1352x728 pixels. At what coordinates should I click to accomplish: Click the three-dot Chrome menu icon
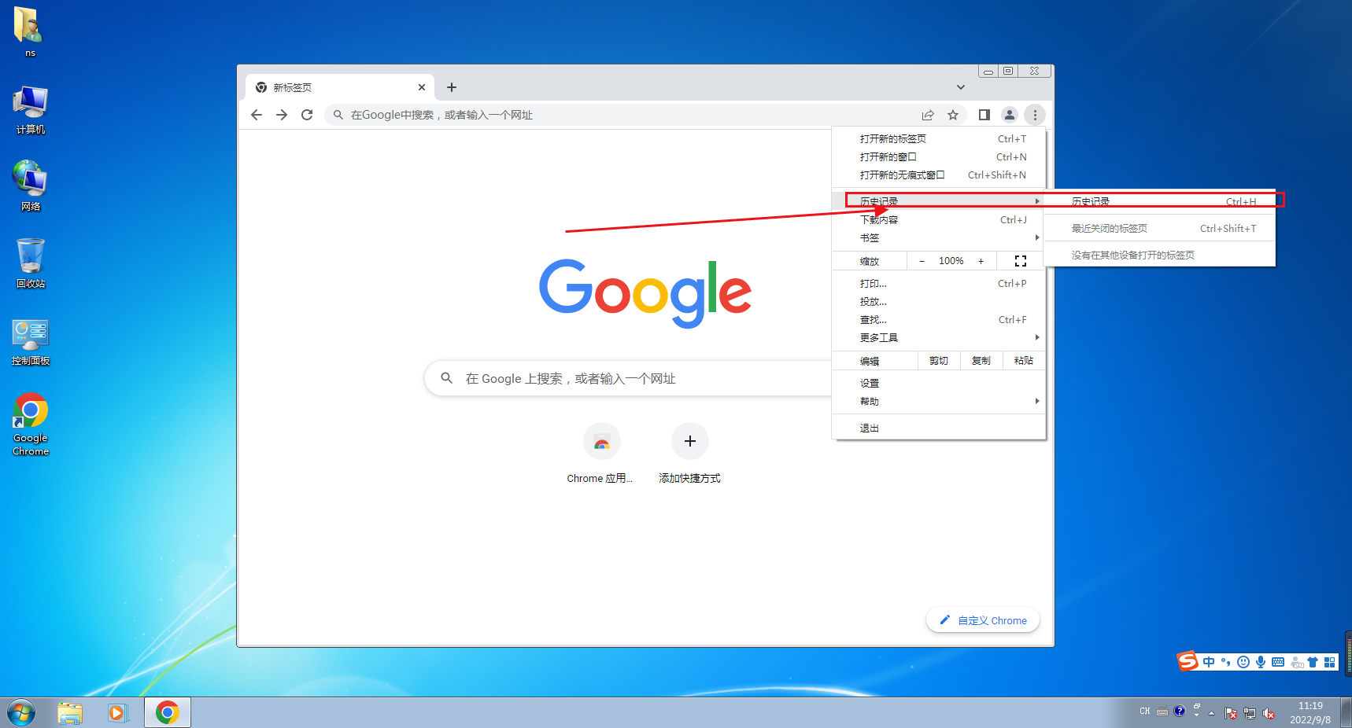[1035, 115]
